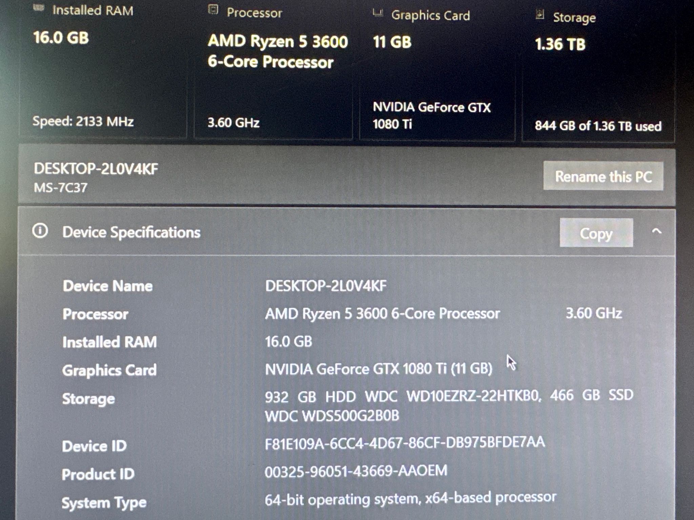Select the Device Specifications heading
694x520 pixels.
click(x=131, y=233)
